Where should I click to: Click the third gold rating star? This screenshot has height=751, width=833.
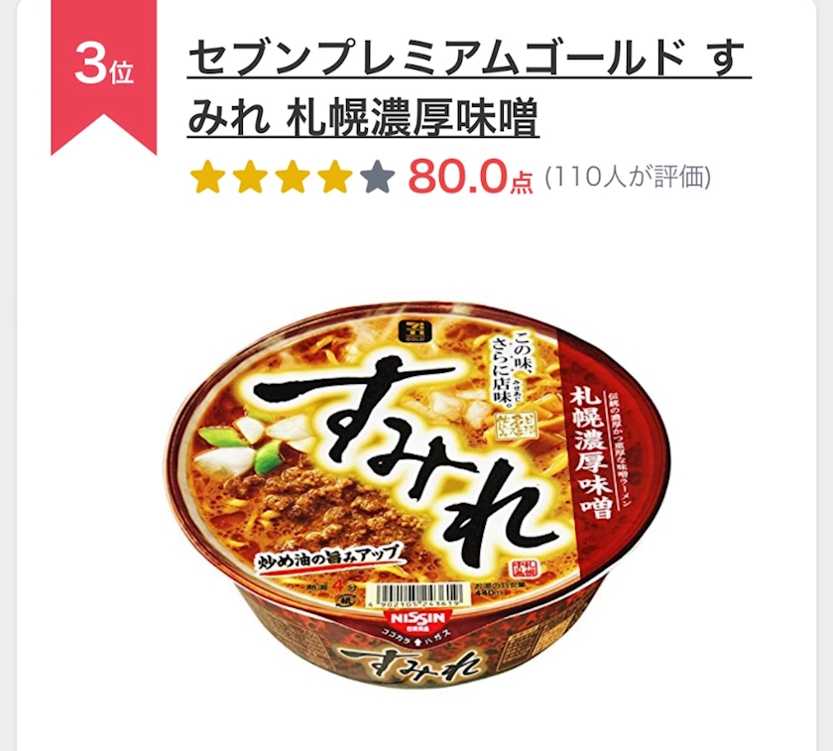[293, 178]
